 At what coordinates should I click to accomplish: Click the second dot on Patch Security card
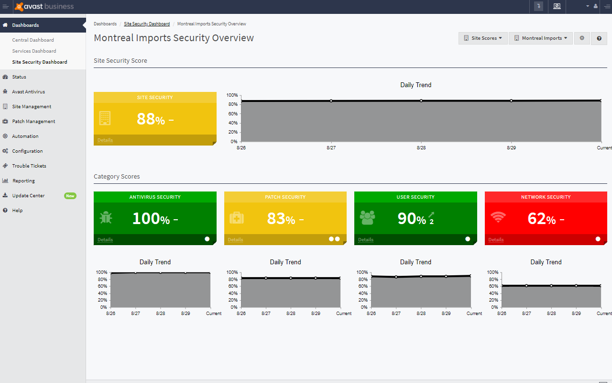pyautogui.click(x=338, y=238)
